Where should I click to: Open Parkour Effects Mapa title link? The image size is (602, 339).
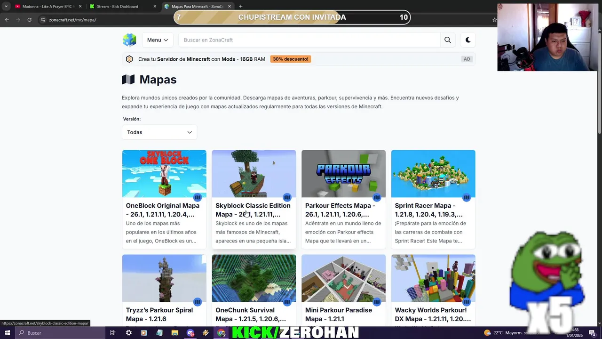tap(340, 210)
